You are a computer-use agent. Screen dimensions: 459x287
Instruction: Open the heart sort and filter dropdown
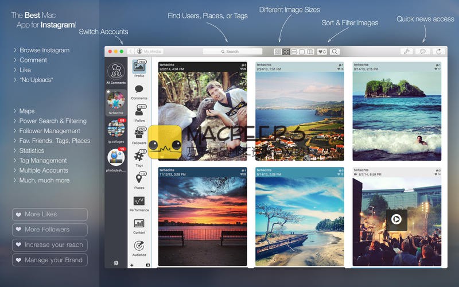(322, 52)
